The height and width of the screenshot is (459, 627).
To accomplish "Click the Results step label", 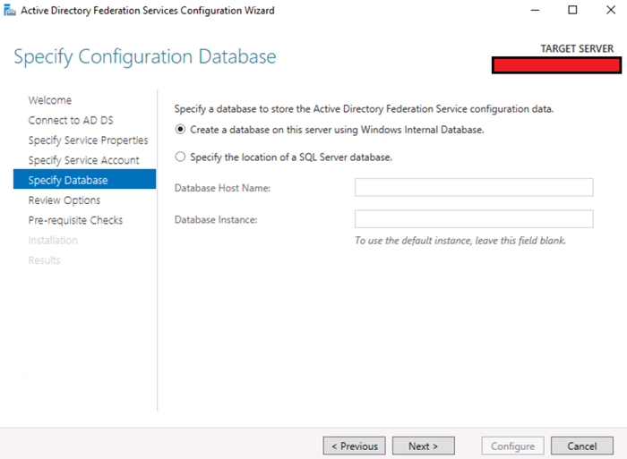I will pyautogui.click(x=44, y=260).
